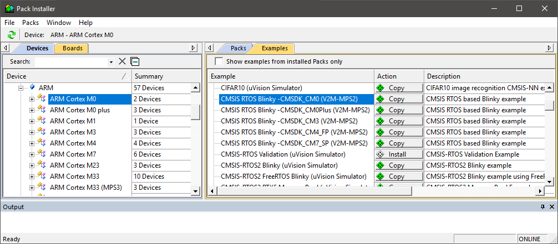Viewport: 558px width, 244px height.
Task: Click the collapse all tree icon
Action: click(135, 61)
